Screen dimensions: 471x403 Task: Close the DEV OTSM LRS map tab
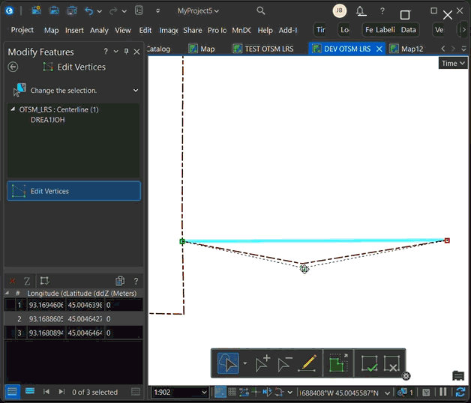click(x=379, y=49)
